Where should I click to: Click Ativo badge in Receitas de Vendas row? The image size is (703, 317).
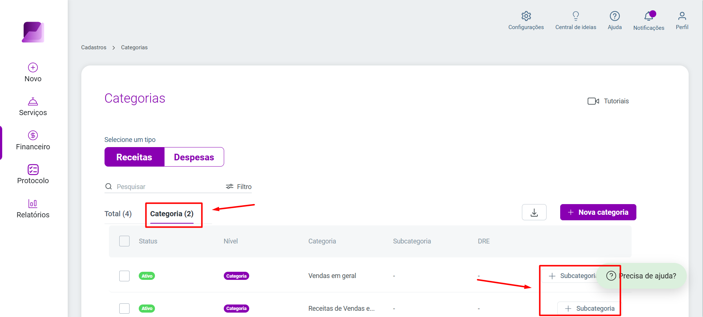pos(147,309)
